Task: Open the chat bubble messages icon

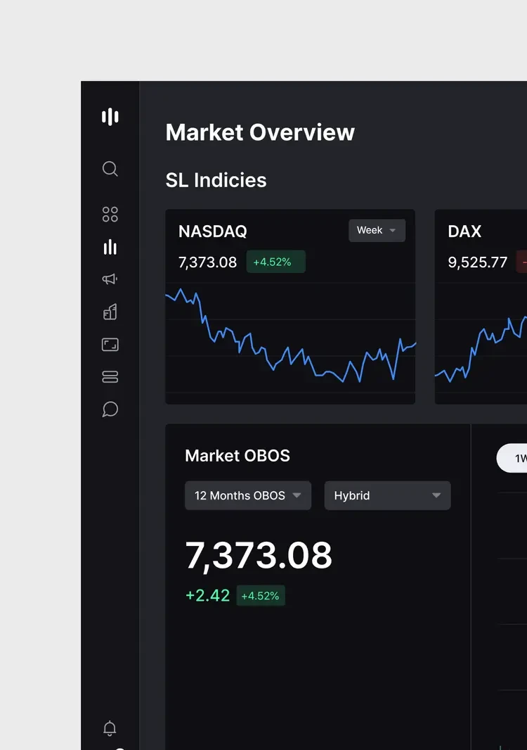Action: [110, 409]
